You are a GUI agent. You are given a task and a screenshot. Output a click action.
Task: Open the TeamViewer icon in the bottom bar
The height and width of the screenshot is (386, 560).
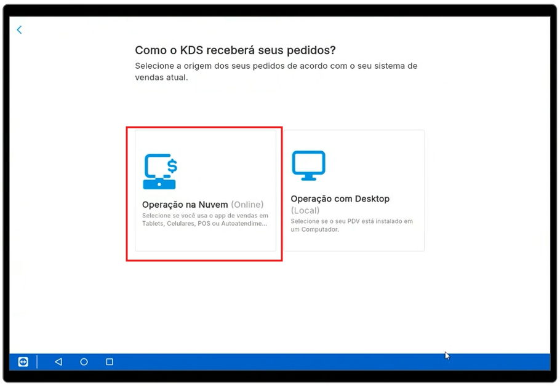23,362
